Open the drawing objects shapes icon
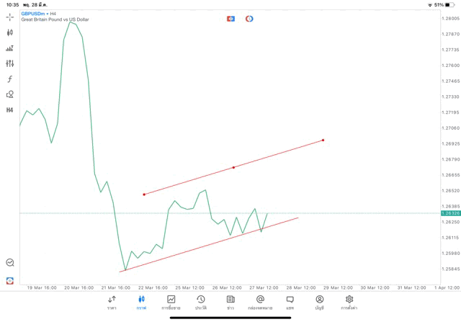Screen dimensions: 461x322 point(10,94)
